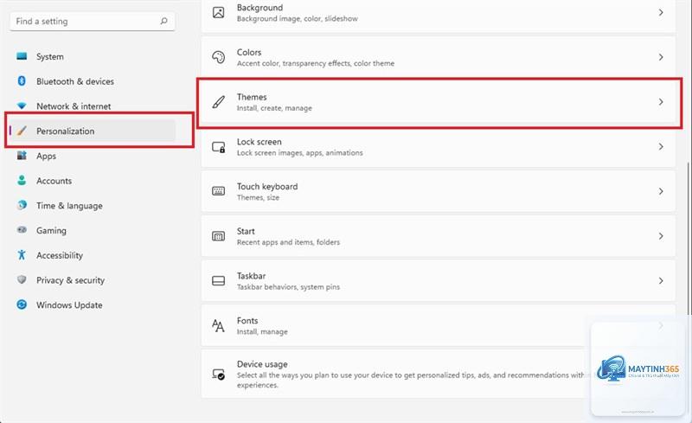Click 'Install, create, manage' text
692x423 pixels.
click(x=274, y=108)
